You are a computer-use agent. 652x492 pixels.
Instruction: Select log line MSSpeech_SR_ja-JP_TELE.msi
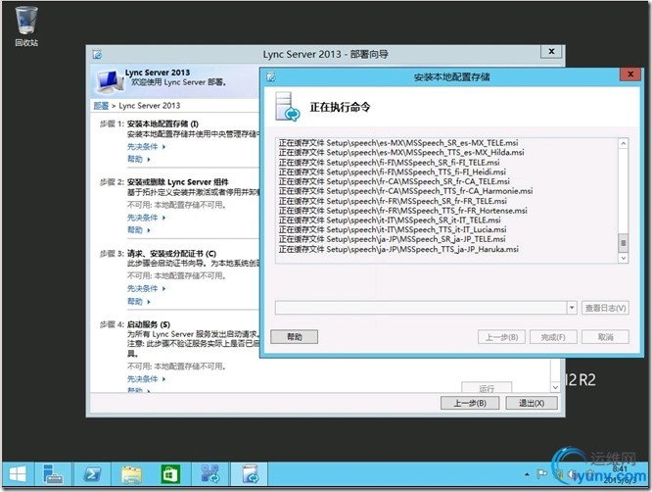click(x=393, y=239)
